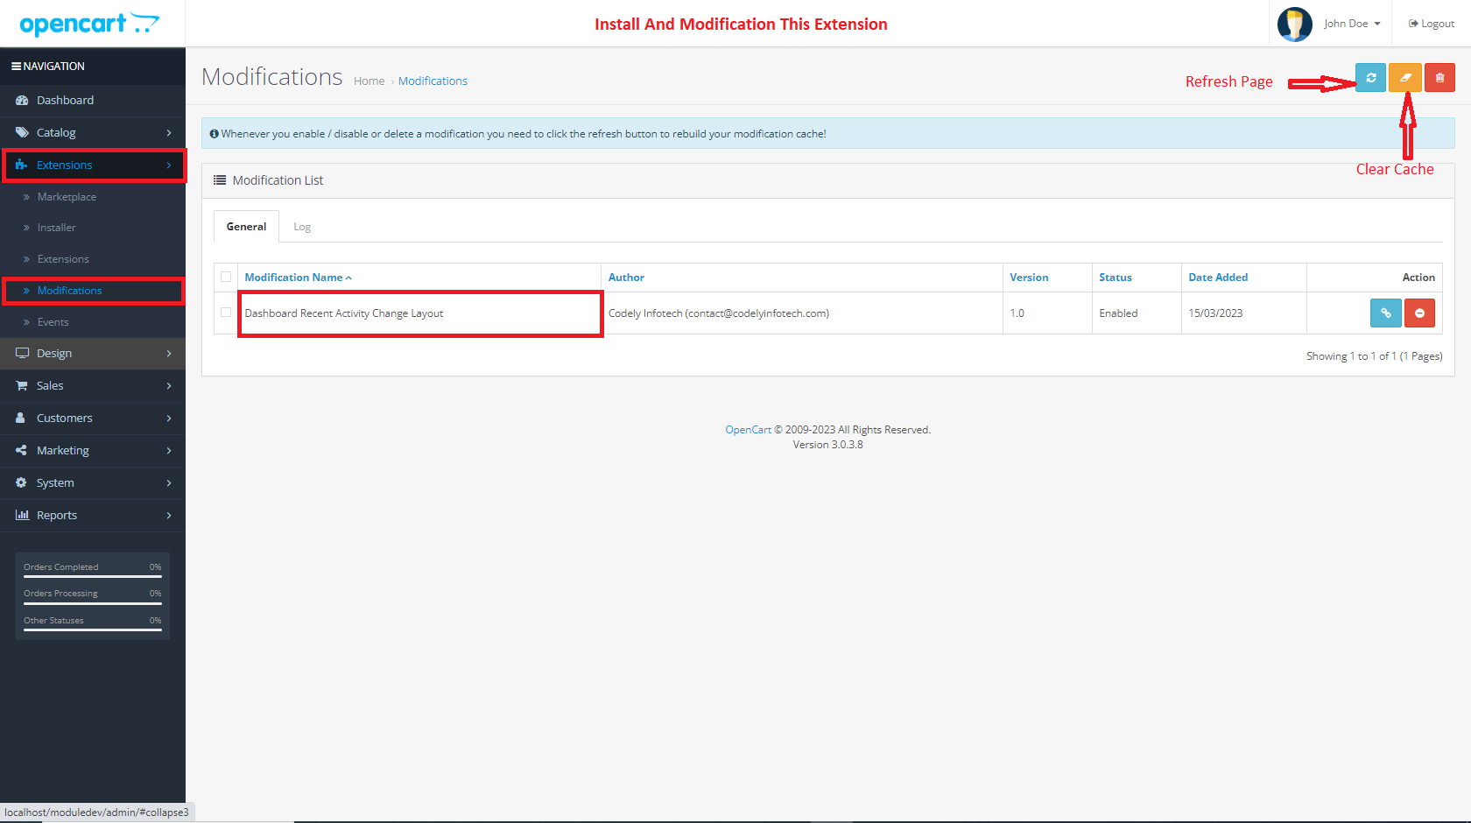
Task: Click the red delete modifications icon
Action: (x=1439, y=77)
